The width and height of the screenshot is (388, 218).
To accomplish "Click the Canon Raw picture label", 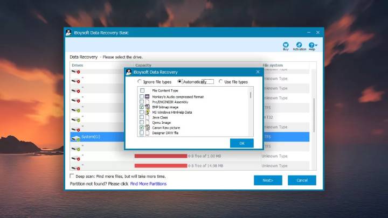I will point(166,128).
